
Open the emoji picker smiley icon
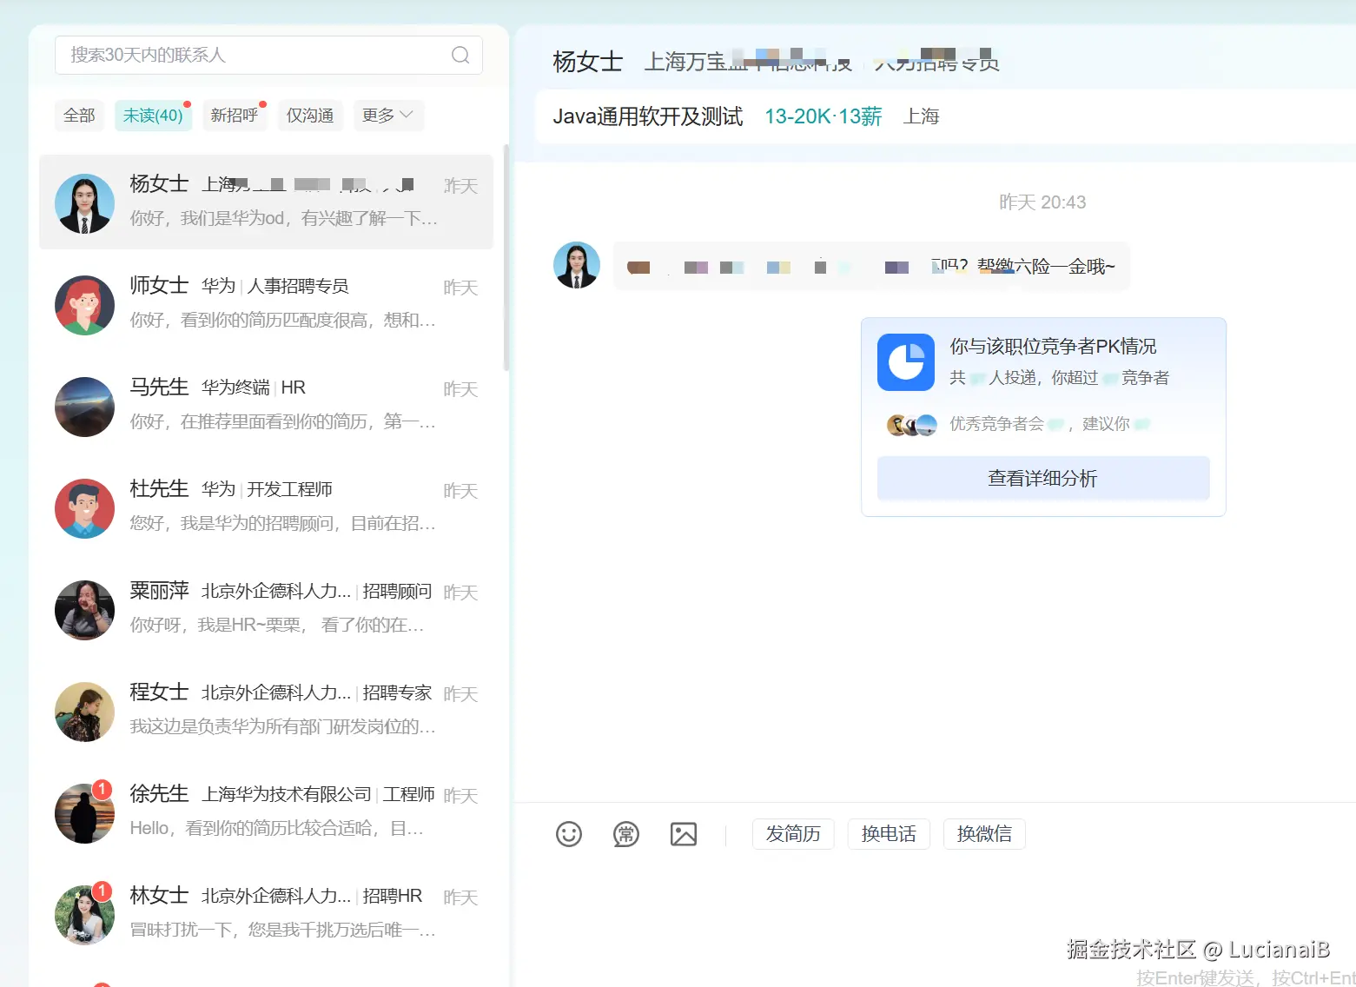coord(569,834)
